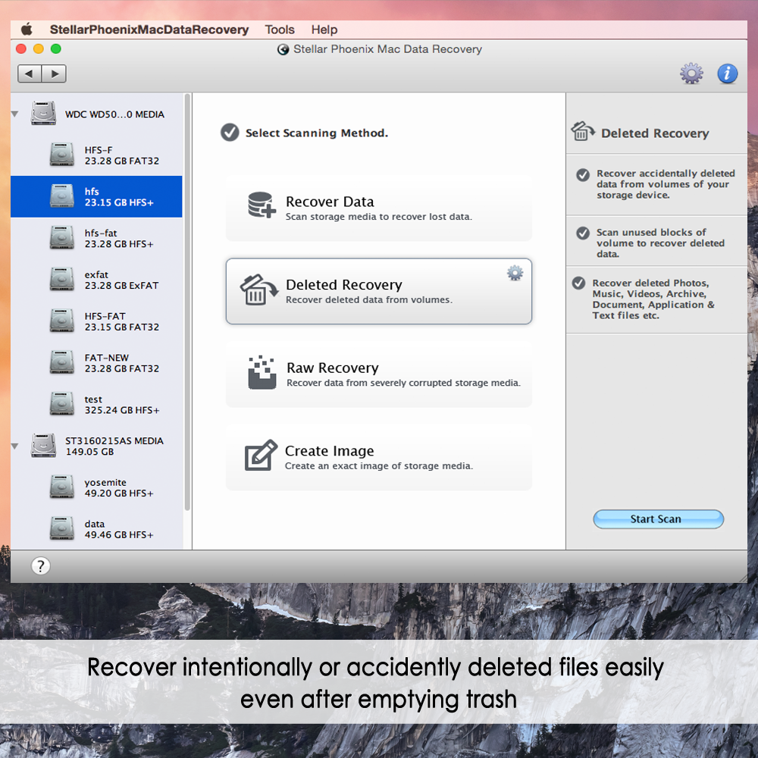Click check mark beside 'Recover deleted Photos'
The width and height of the screenshot is (758, 758).
(x=578, y=283)
